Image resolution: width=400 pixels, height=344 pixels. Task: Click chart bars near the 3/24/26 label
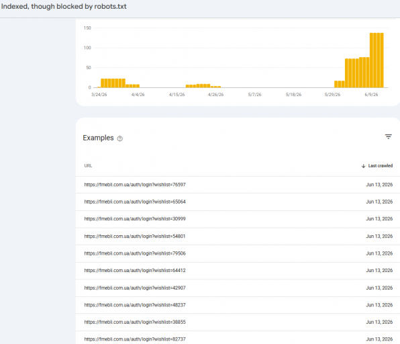113,83
